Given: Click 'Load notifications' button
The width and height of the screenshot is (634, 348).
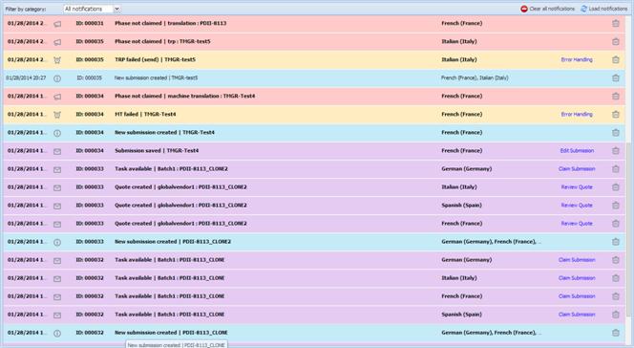Looking at the screenshot, I should pos(604,9).
